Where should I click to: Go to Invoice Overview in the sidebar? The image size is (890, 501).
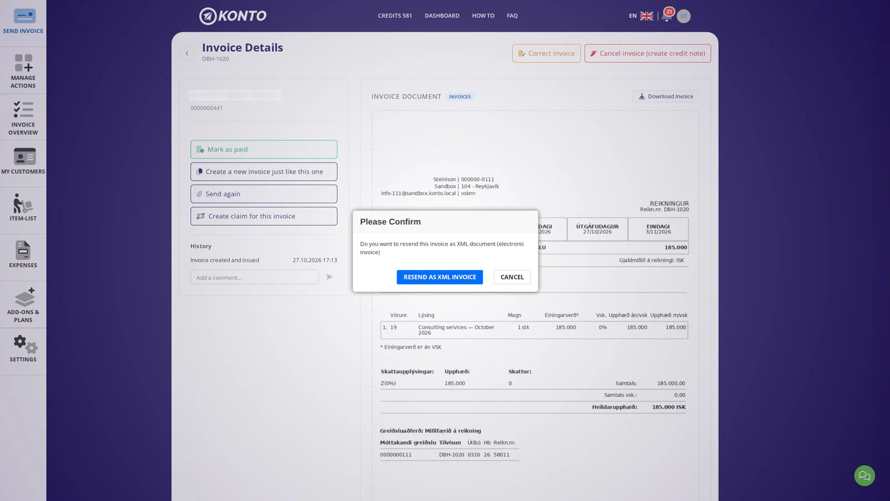(x=23, y=117)
